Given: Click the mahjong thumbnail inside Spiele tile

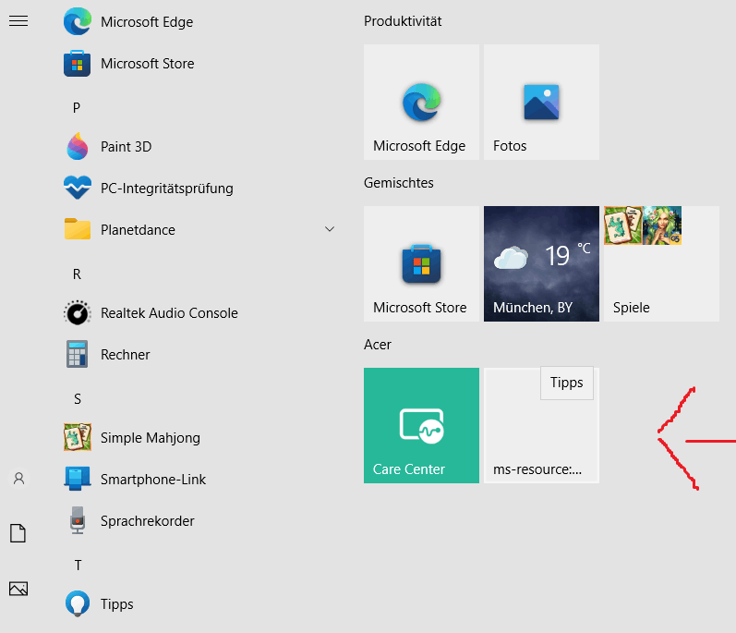Looking at the screenshot, I should coord(623,225).
